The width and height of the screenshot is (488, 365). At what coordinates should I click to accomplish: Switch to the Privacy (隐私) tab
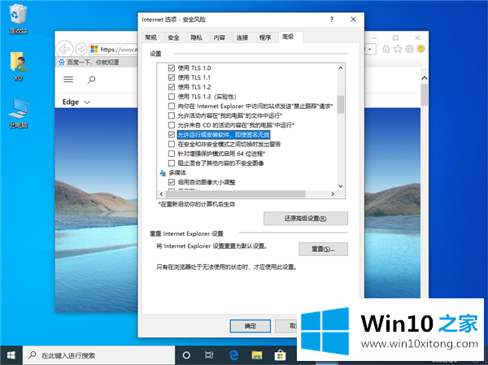(196, 37)
